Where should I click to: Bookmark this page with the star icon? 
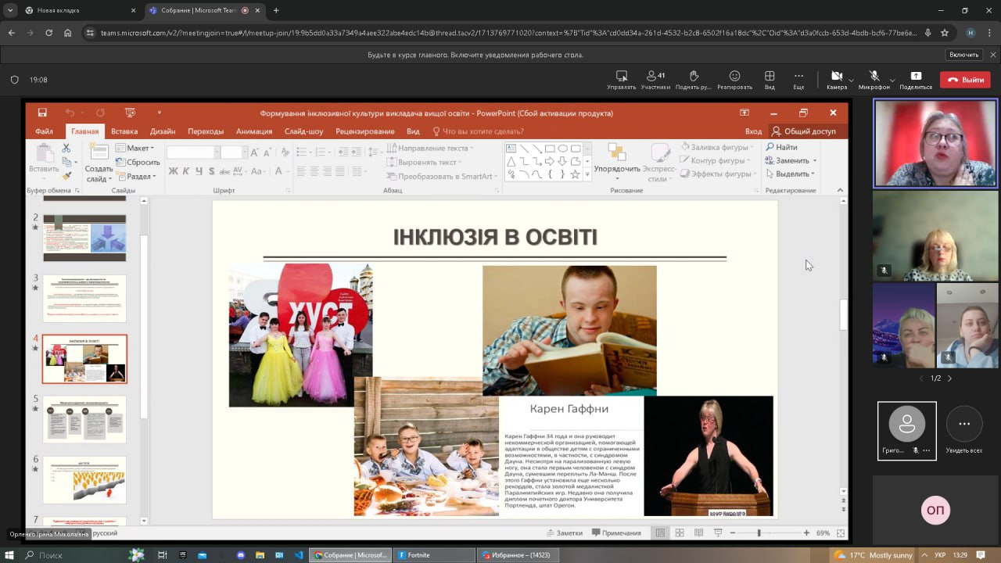(945, 33)
